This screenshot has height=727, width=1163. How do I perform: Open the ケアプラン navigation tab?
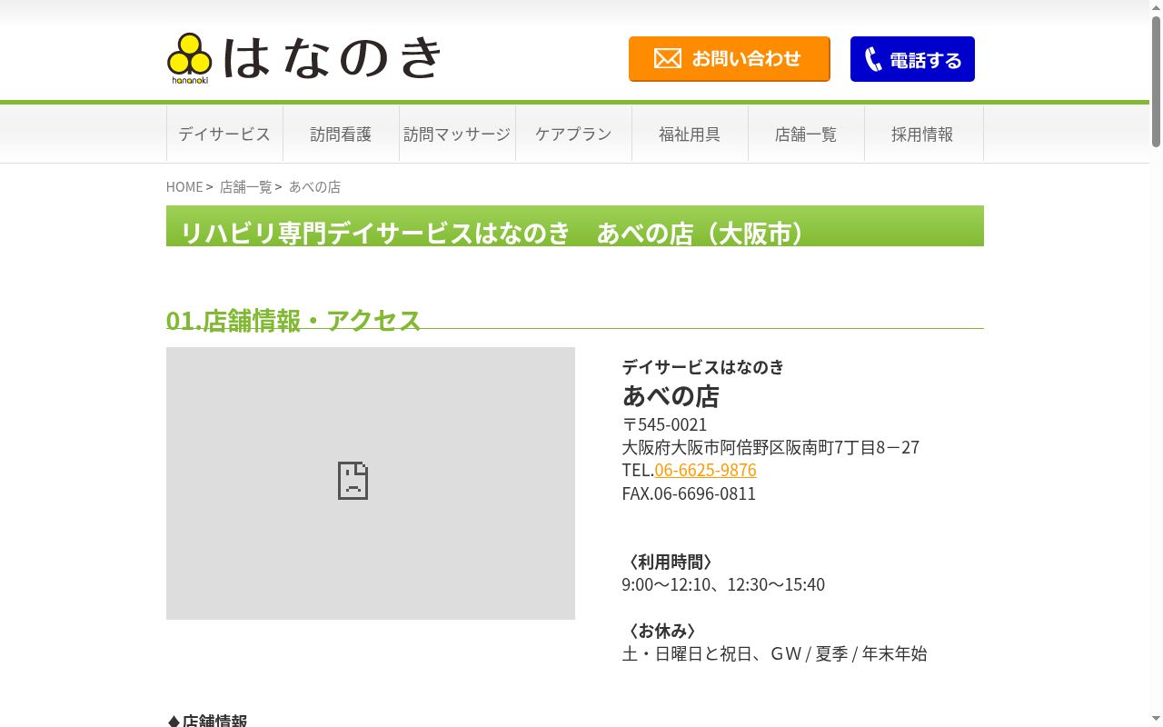[x=573, y=134]
